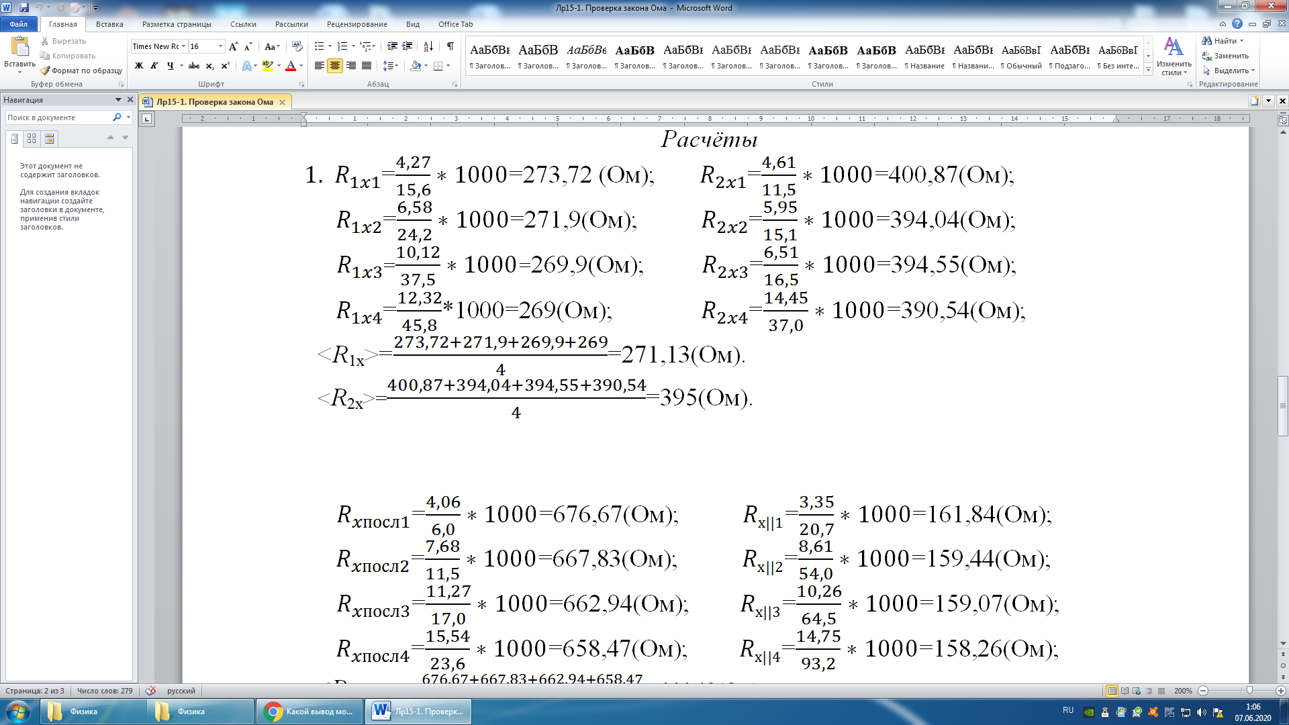Align text right

(x=350, y=66)
